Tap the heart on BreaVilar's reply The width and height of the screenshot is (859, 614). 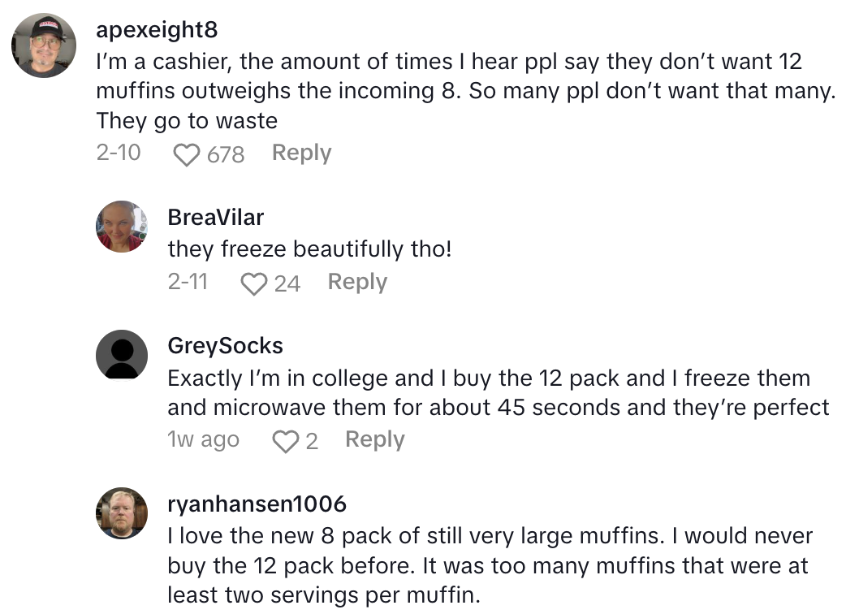pos(254,283)
